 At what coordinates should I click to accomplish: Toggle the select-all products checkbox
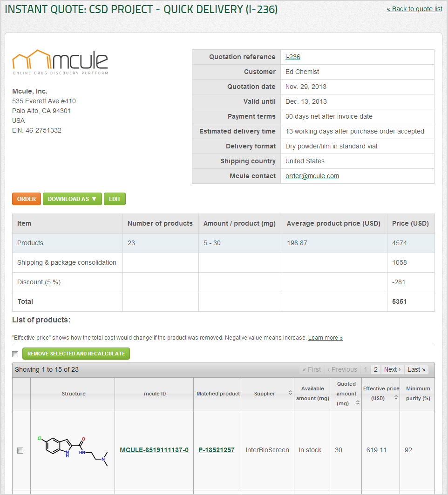point(15,354)
